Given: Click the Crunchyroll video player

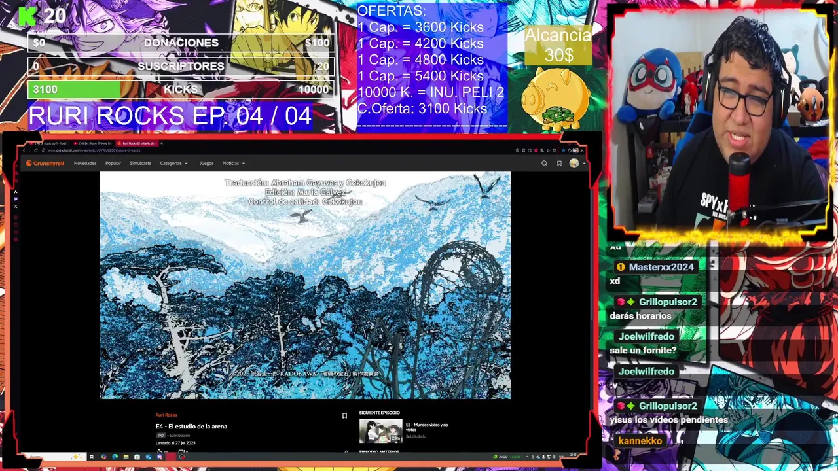Looking at the screenshot, I should tap(305, 285).
